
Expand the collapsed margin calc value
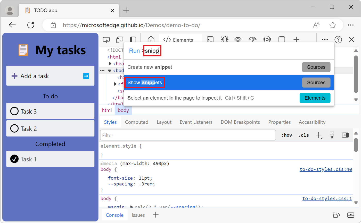(x=132, y=207)
